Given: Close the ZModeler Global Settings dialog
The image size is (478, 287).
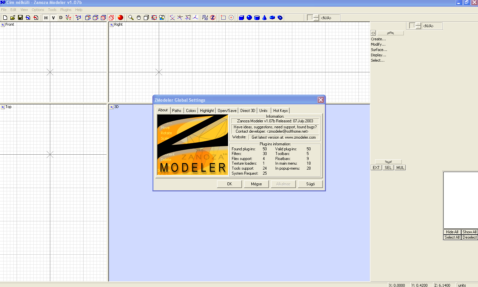Looking at the screenshot, I should point(321,100).
